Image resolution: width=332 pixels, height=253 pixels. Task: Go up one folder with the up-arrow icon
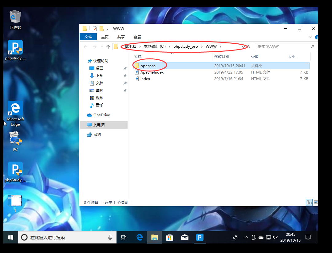click(108, 46)
